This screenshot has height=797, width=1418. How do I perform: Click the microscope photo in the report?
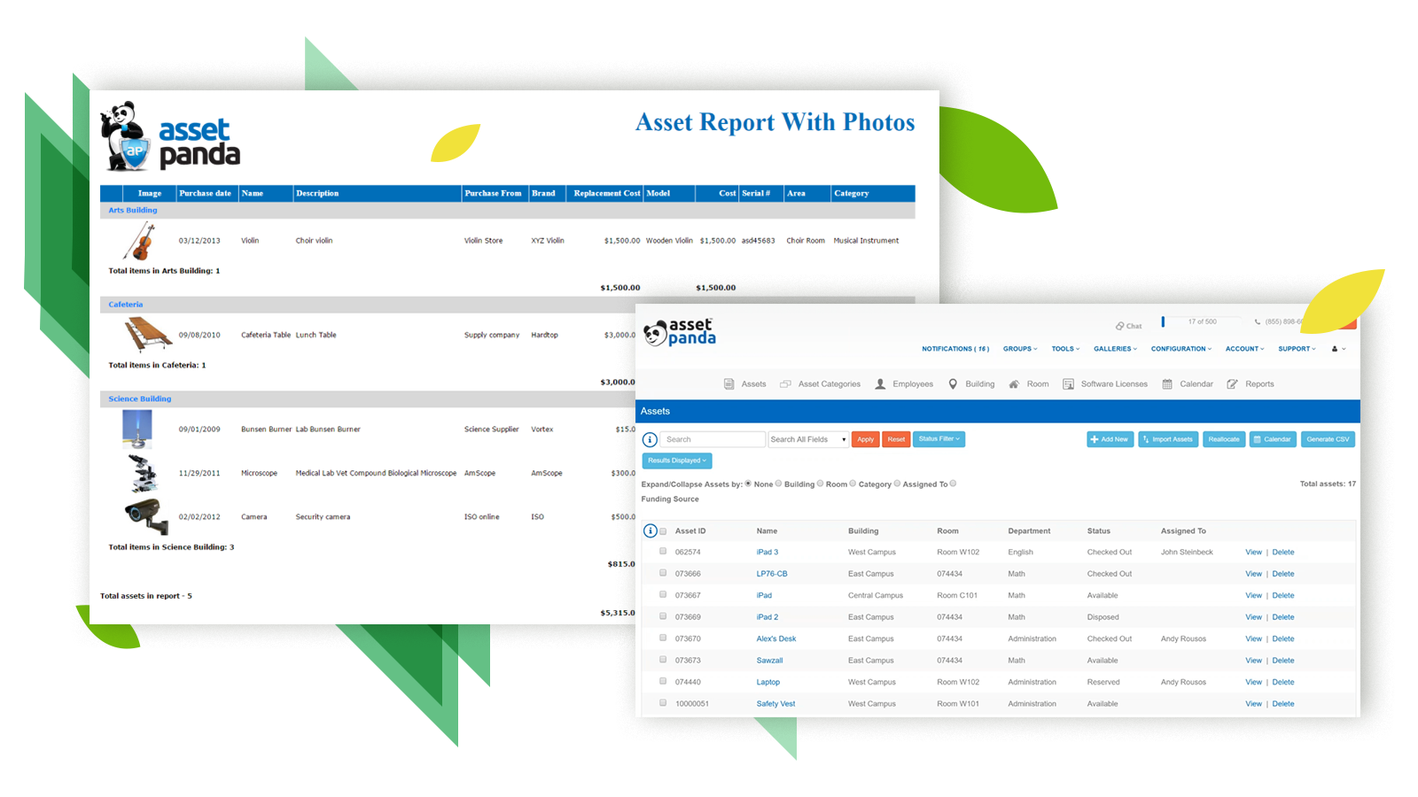[x=143, y=473]
